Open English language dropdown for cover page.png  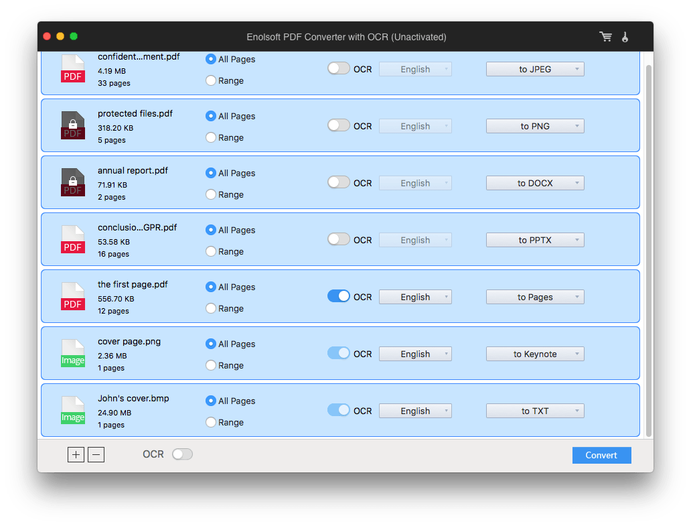[415, 354]
